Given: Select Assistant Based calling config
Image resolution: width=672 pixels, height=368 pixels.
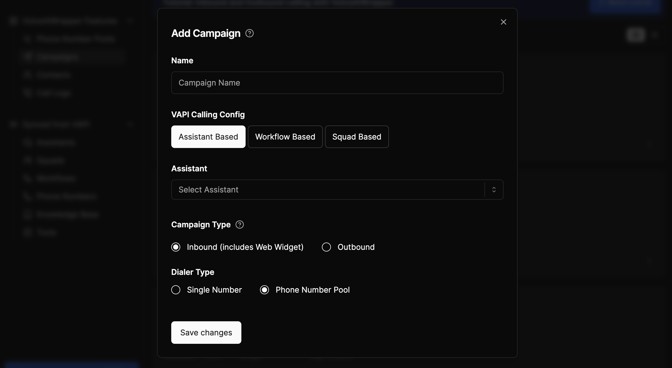Looking at the screenshot, I should tap(208, 137).
